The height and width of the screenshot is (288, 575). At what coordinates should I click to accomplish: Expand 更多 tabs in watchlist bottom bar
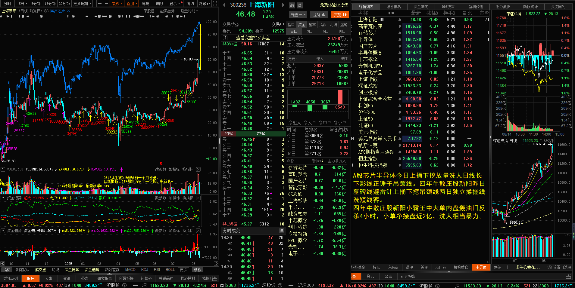[497, 267]
